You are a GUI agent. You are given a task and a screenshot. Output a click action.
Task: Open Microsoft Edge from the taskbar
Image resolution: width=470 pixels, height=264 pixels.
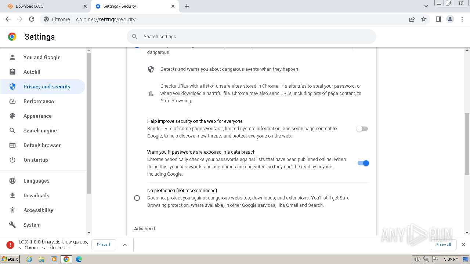[79, 259]
